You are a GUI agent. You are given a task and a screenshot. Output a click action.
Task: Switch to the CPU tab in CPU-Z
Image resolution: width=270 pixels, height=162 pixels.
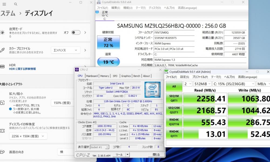click(80, 76)
